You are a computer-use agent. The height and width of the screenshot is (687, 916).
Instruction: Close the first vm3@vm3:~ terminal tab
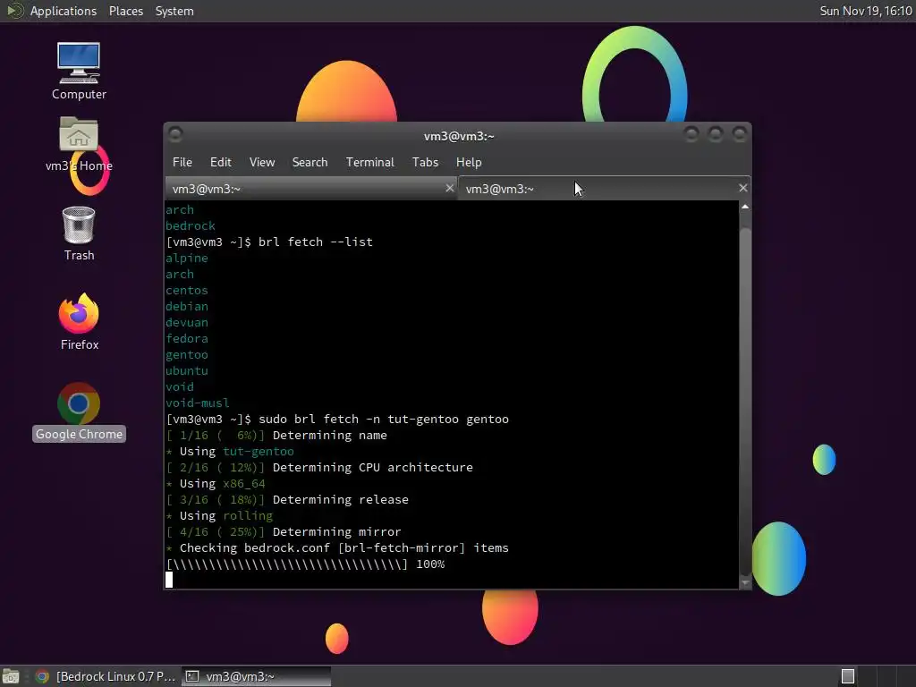click(449, 188)
